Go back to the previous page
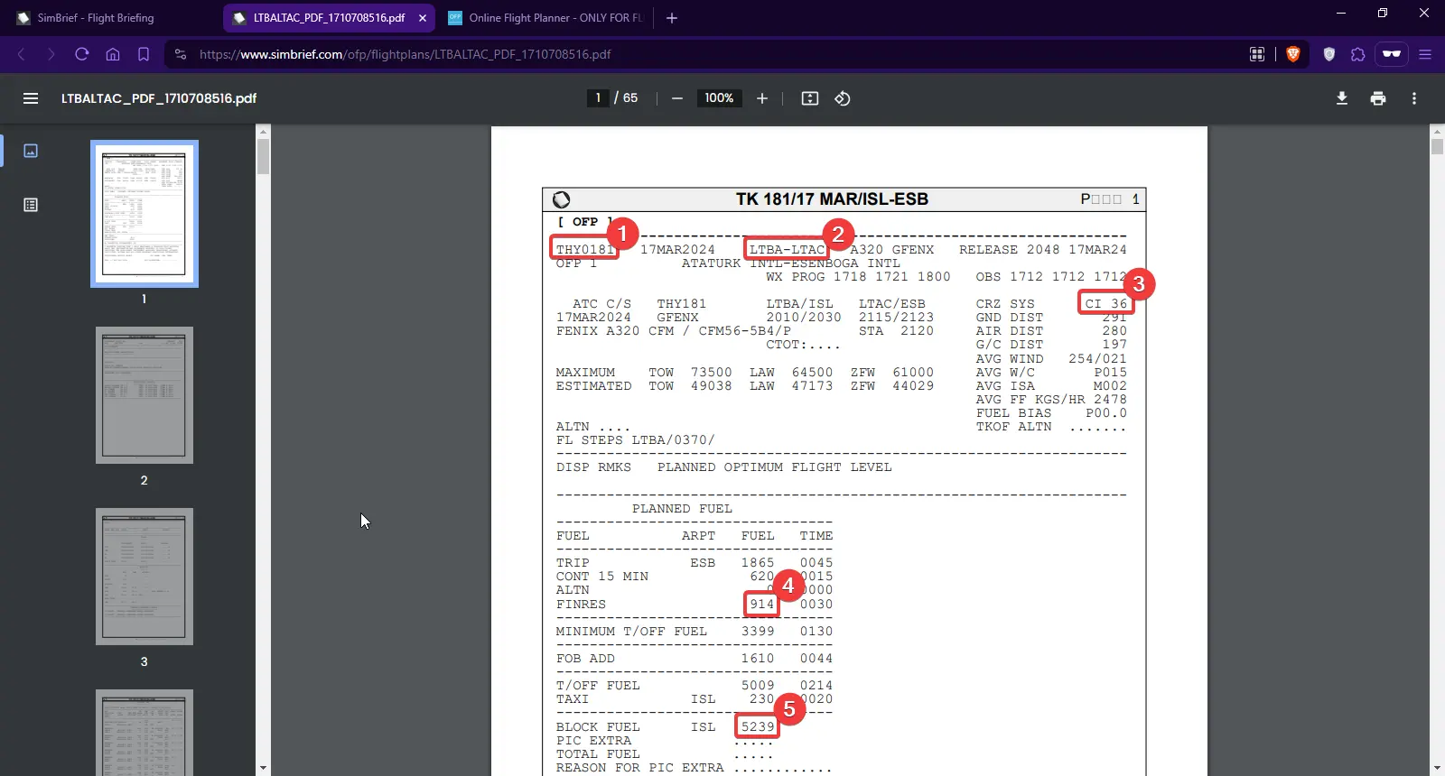Screen dimensions: 1445x776 coord(22,54)
